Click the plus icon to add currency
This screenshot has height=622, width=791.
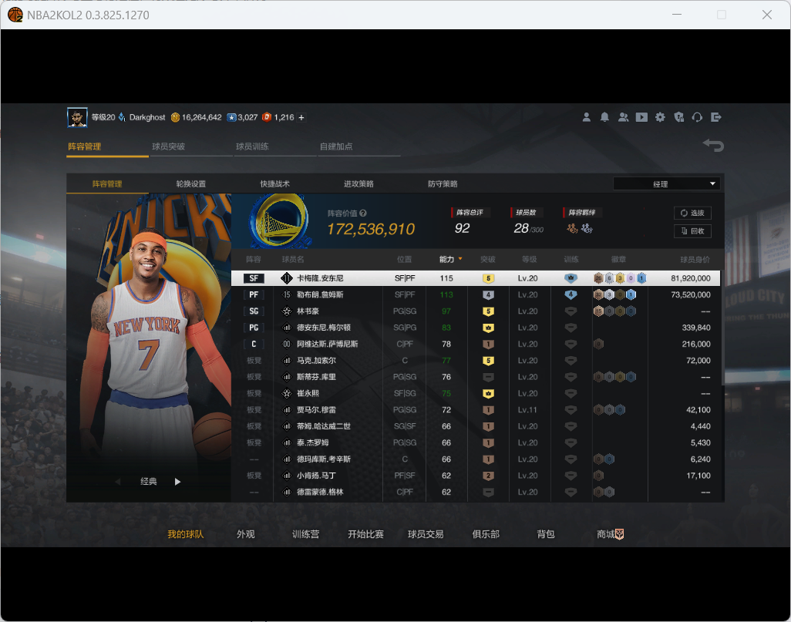click(x=301, y=117)
